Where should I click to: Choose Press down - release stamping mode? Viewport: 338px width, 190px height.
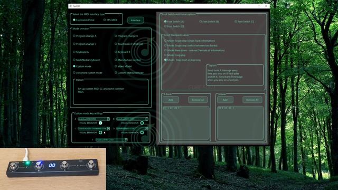[x=194, y=51]
